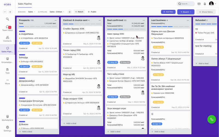Click the Sep 19 date tag

158,47
